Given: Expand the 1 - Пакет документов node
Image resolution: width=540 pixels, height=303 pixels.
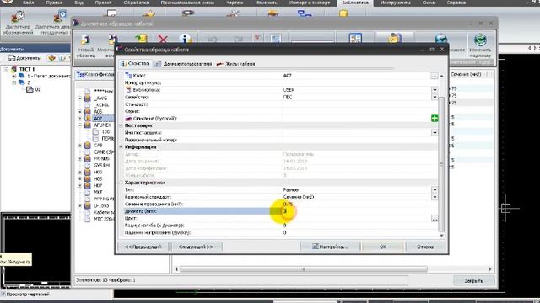Looking at the screenshot, I should (13, 76).
